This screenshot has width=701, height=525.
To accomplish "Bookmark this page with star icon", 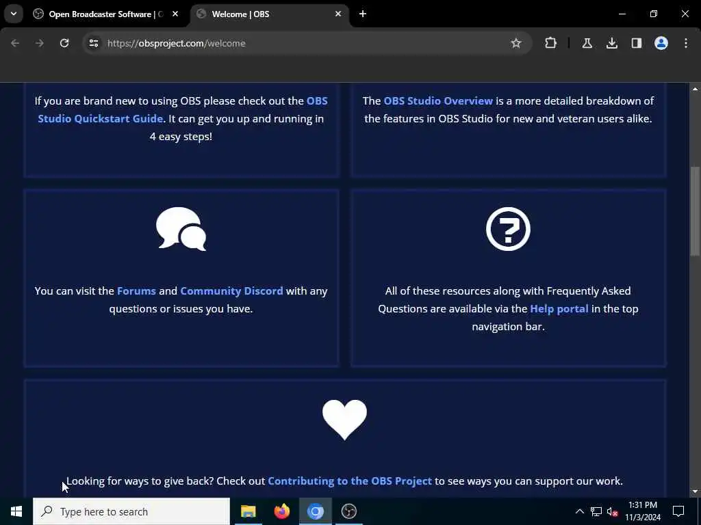I will tap(516, 43).
